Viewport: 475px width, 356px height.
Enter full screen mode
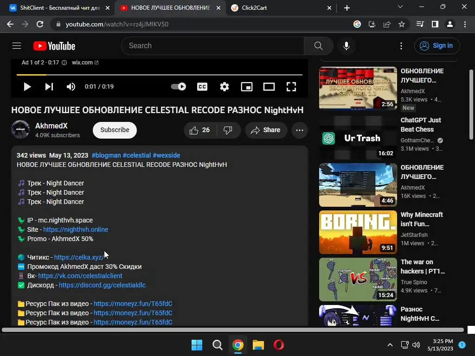click(x=291, y=87)
